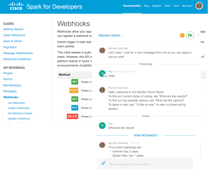Open the Rooms API reference
Viewport: 208px width, 171px height.
(8, 79)
